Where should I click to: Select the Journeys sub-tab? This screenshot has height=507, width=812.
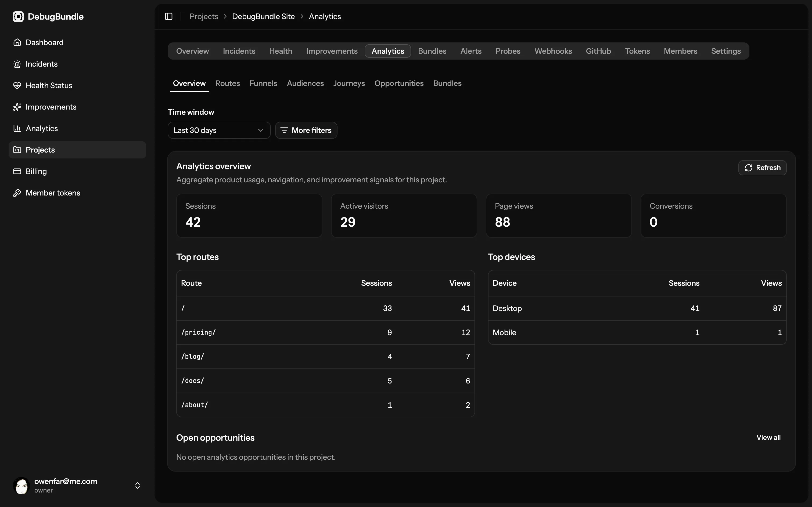coord(349,83)
